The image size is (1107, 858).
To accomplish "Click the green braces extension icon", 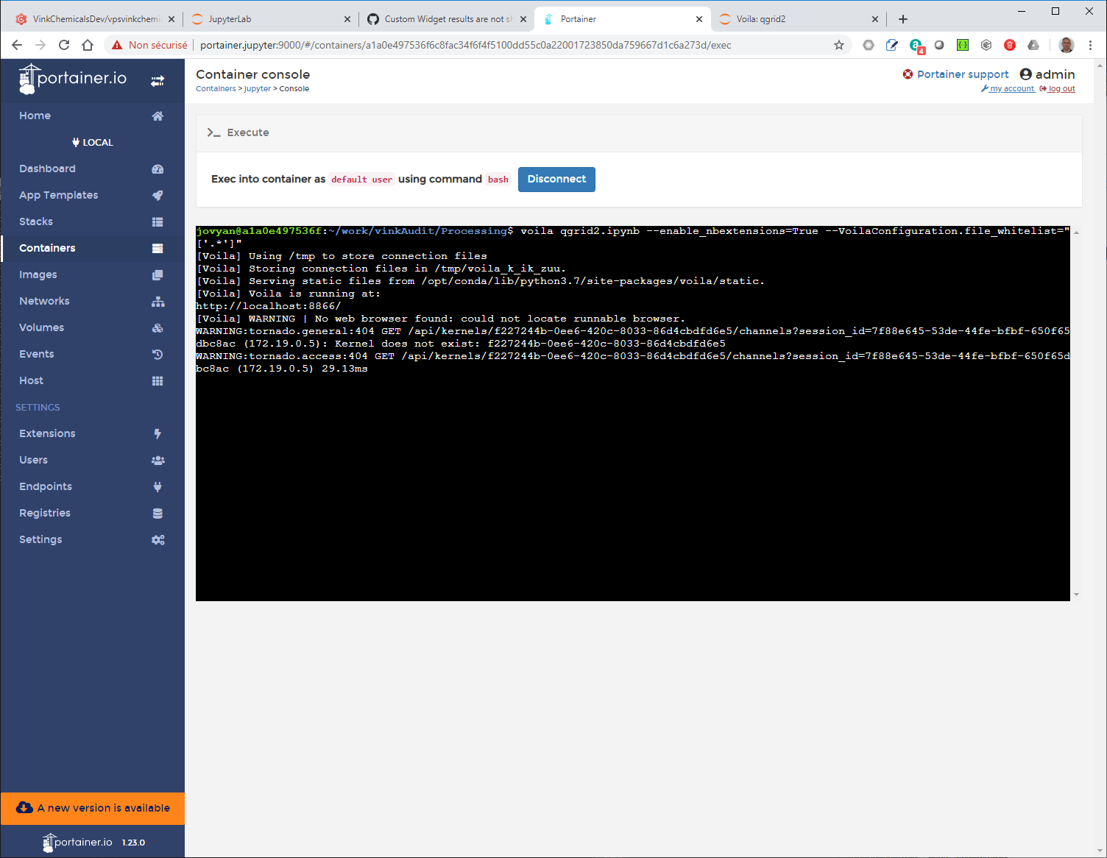I will coord(963,45).
